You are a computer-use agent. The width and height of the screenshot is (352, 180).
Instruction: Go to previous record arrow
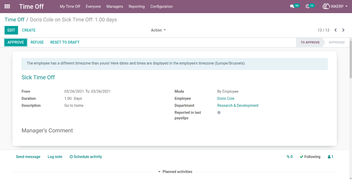click(335, 30)
